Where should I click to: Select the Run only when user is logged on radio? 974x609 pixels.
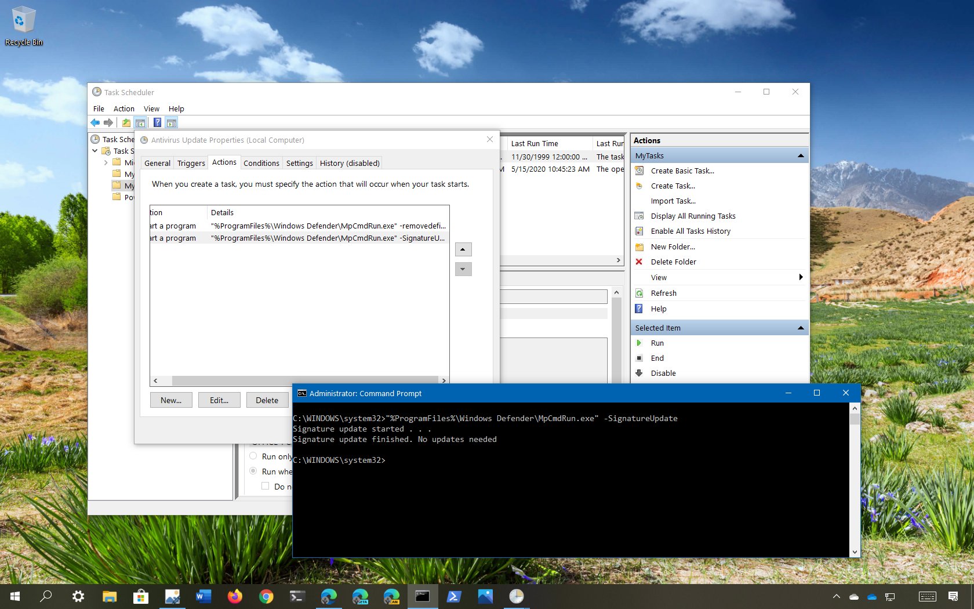tap(253, 456)
